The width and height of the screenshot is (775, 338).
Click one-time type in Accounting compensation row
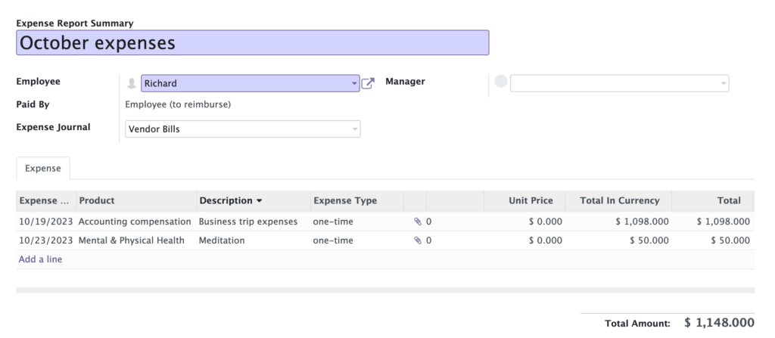click(x=357, y=222)
